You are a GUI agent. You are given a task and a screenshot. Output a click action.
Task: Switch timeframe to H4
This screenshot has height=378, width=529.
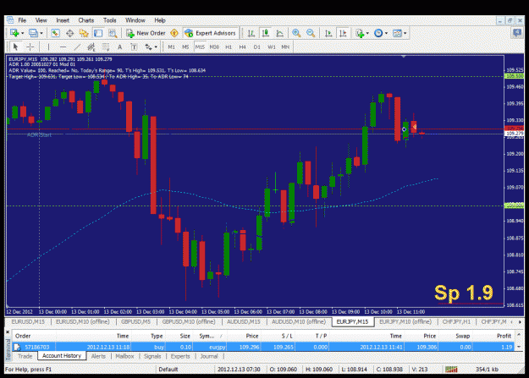point(242,47)
